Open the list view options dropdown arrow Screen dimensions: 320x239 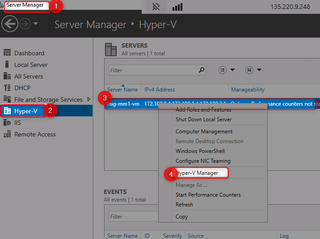pyautogui.click(x=232, y=70)
